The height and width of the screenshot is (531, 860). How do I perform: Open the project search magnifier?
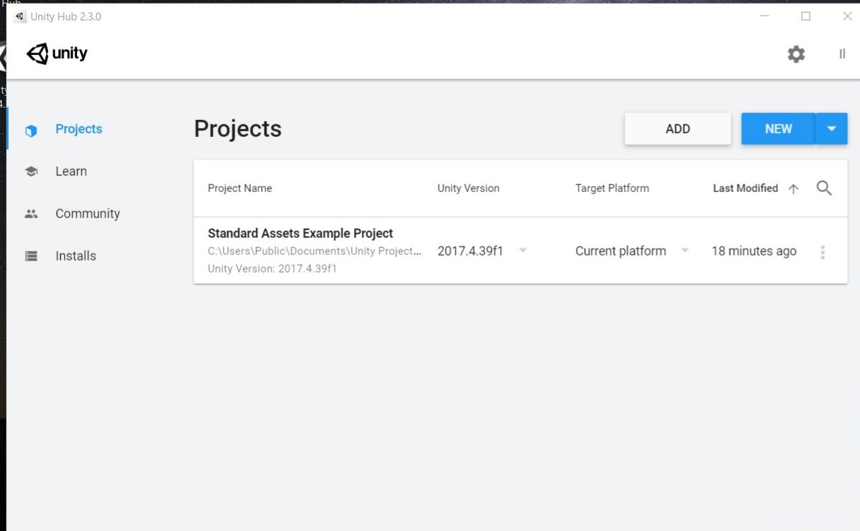pos(824,188)
